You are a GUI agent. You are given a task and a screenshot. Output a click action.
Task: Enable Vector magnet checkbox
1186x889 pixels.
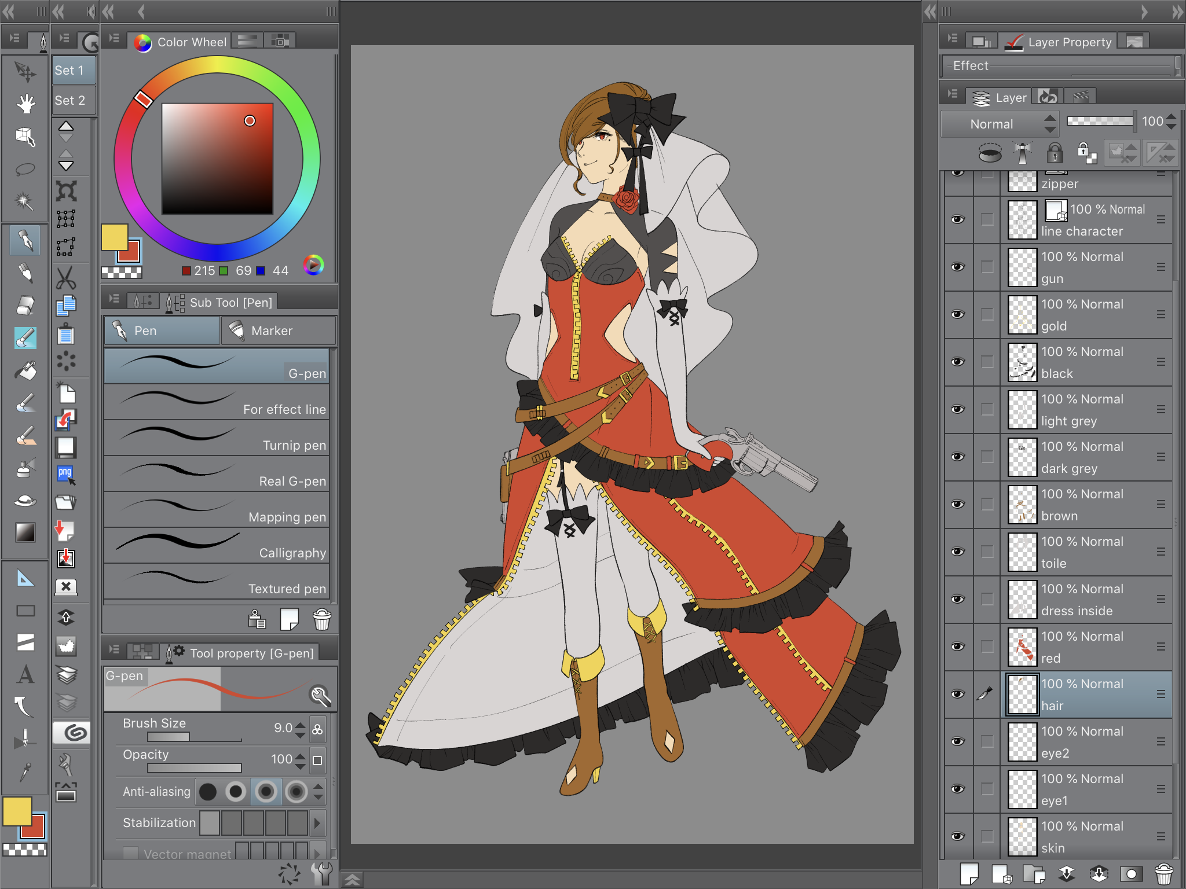131,853
